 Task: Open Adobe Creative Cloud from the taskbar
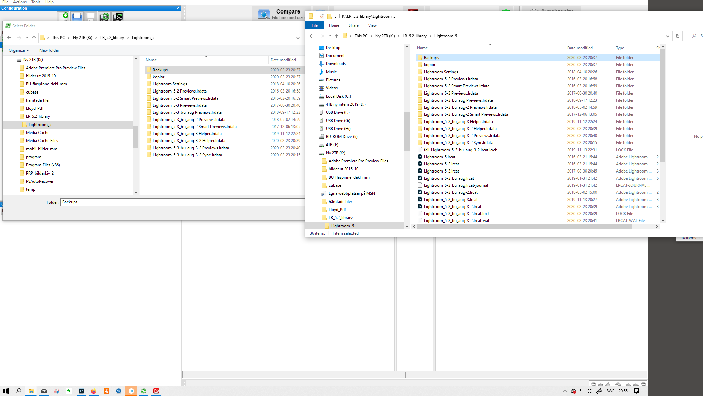click(x=156, y=391)
